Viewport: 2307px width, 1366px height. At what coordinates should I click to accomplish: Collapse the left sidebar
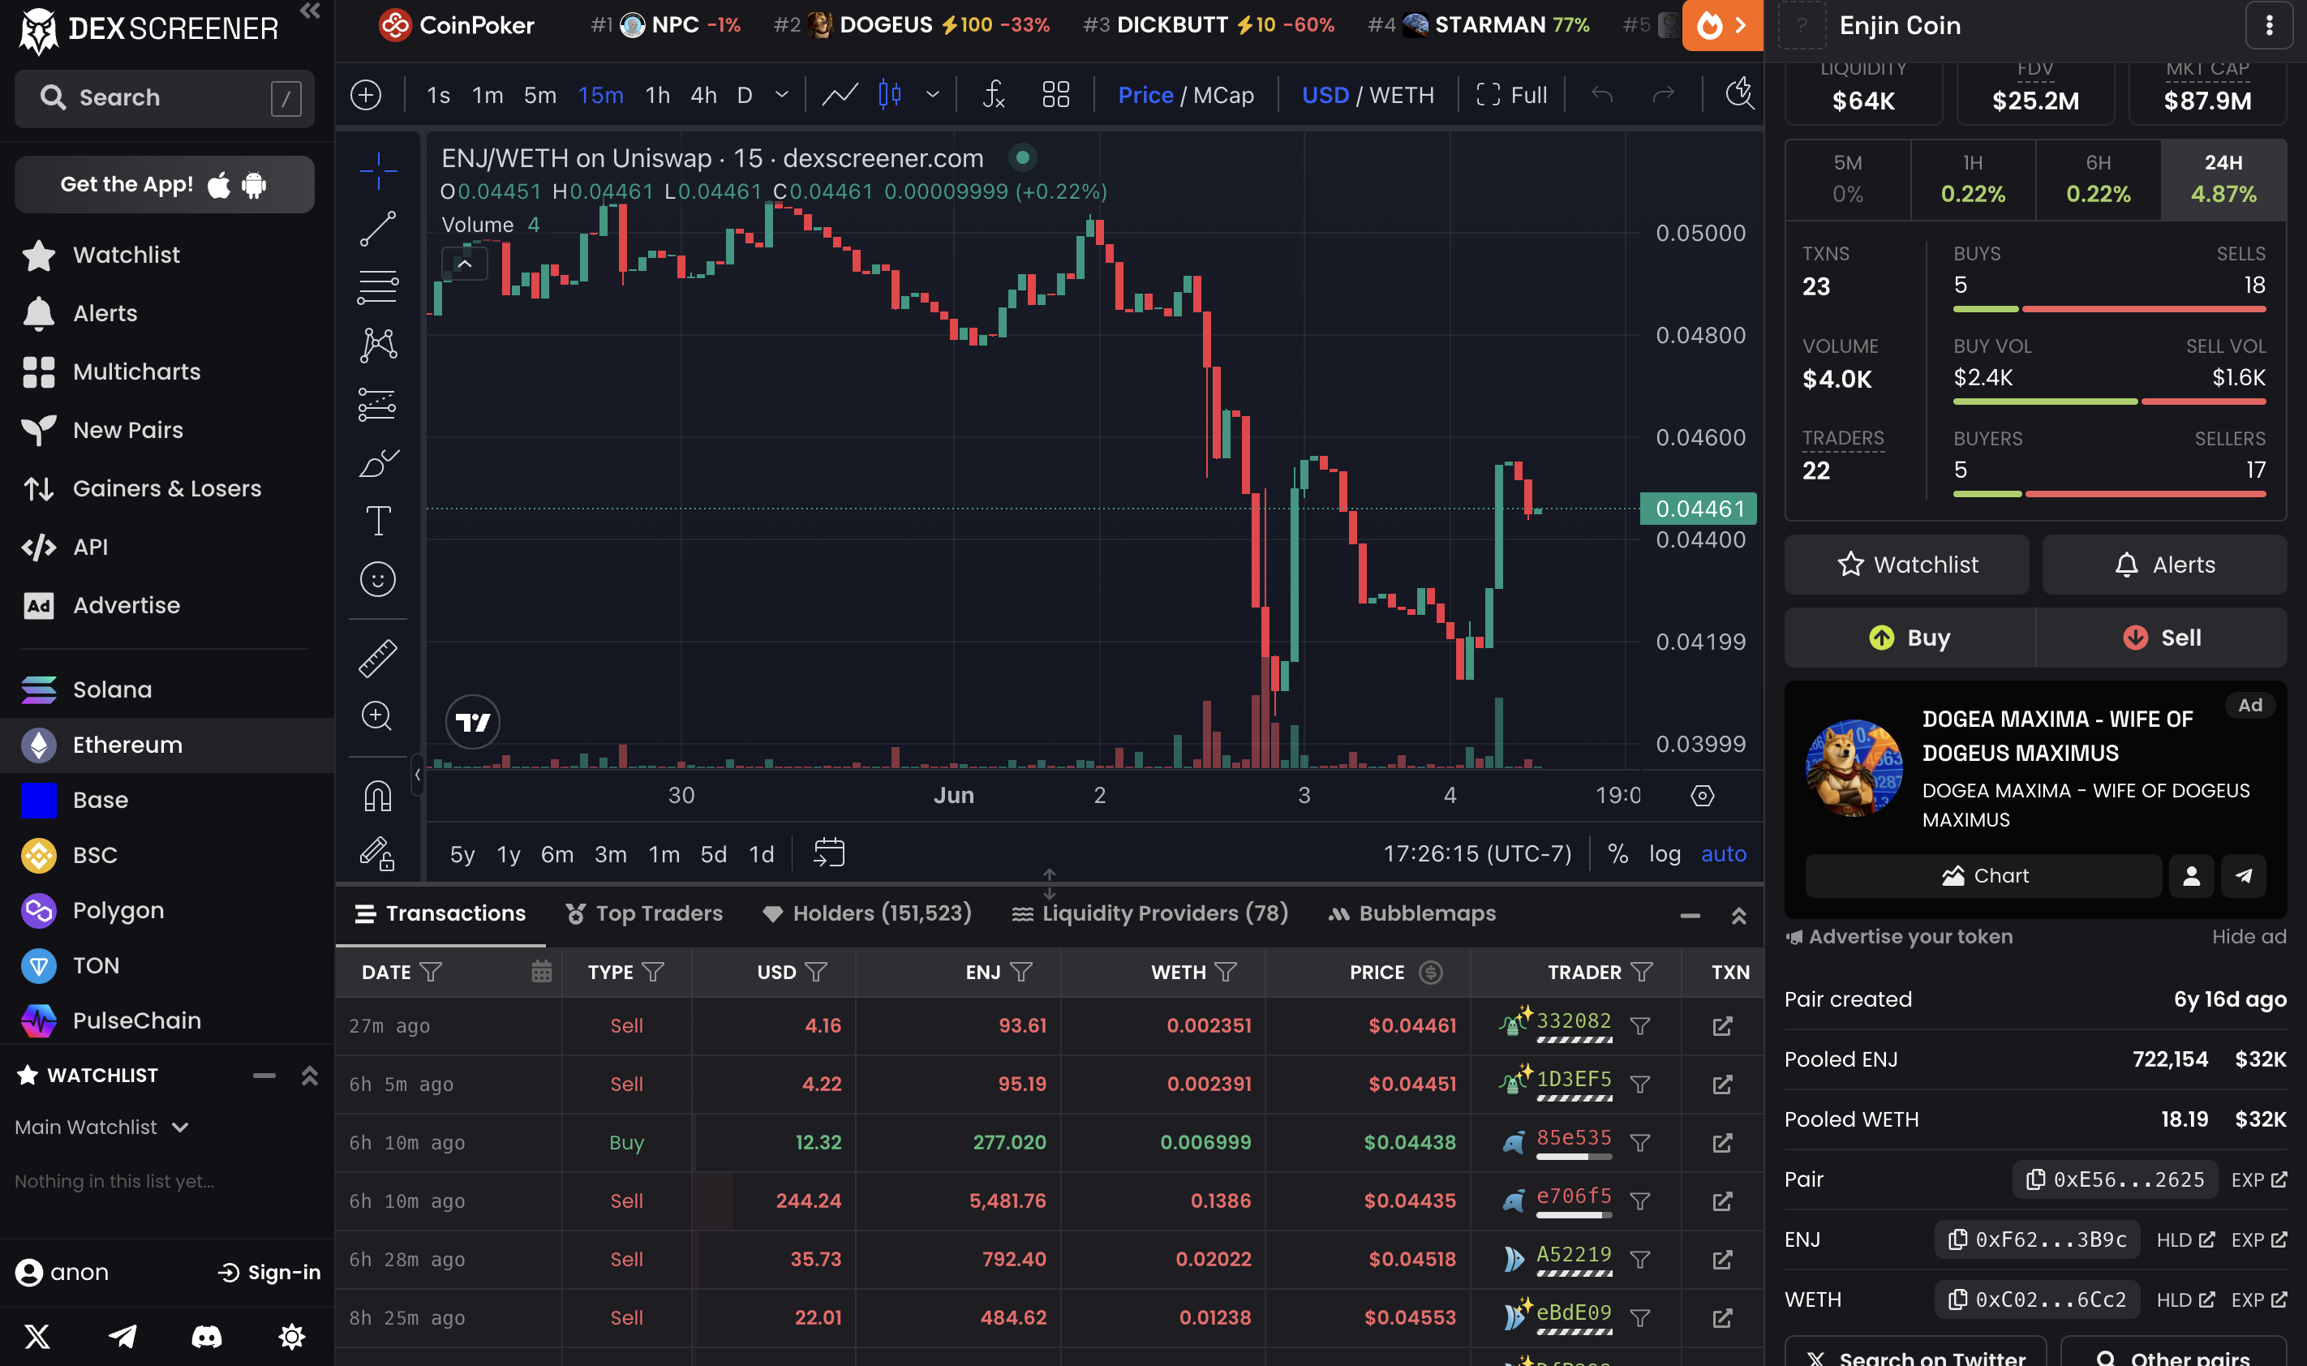pyautogui.click(x=310, y=11)
